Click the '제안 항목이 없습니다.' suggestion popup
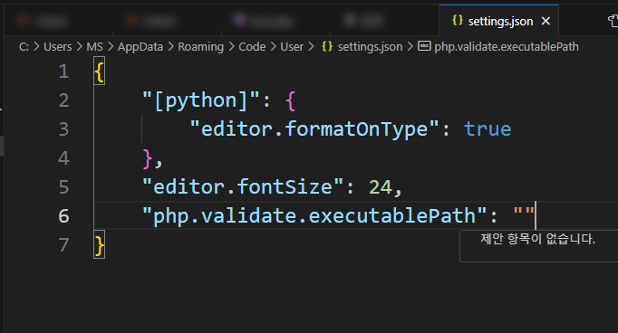The height and width of the screenshot is (333, 618). [x=538, y=245]
